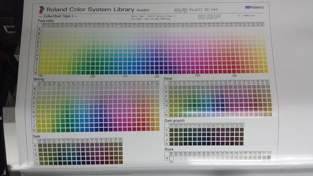Click row label K in Dark grayish chart
The image size is (313, 176).
(167, 144)
